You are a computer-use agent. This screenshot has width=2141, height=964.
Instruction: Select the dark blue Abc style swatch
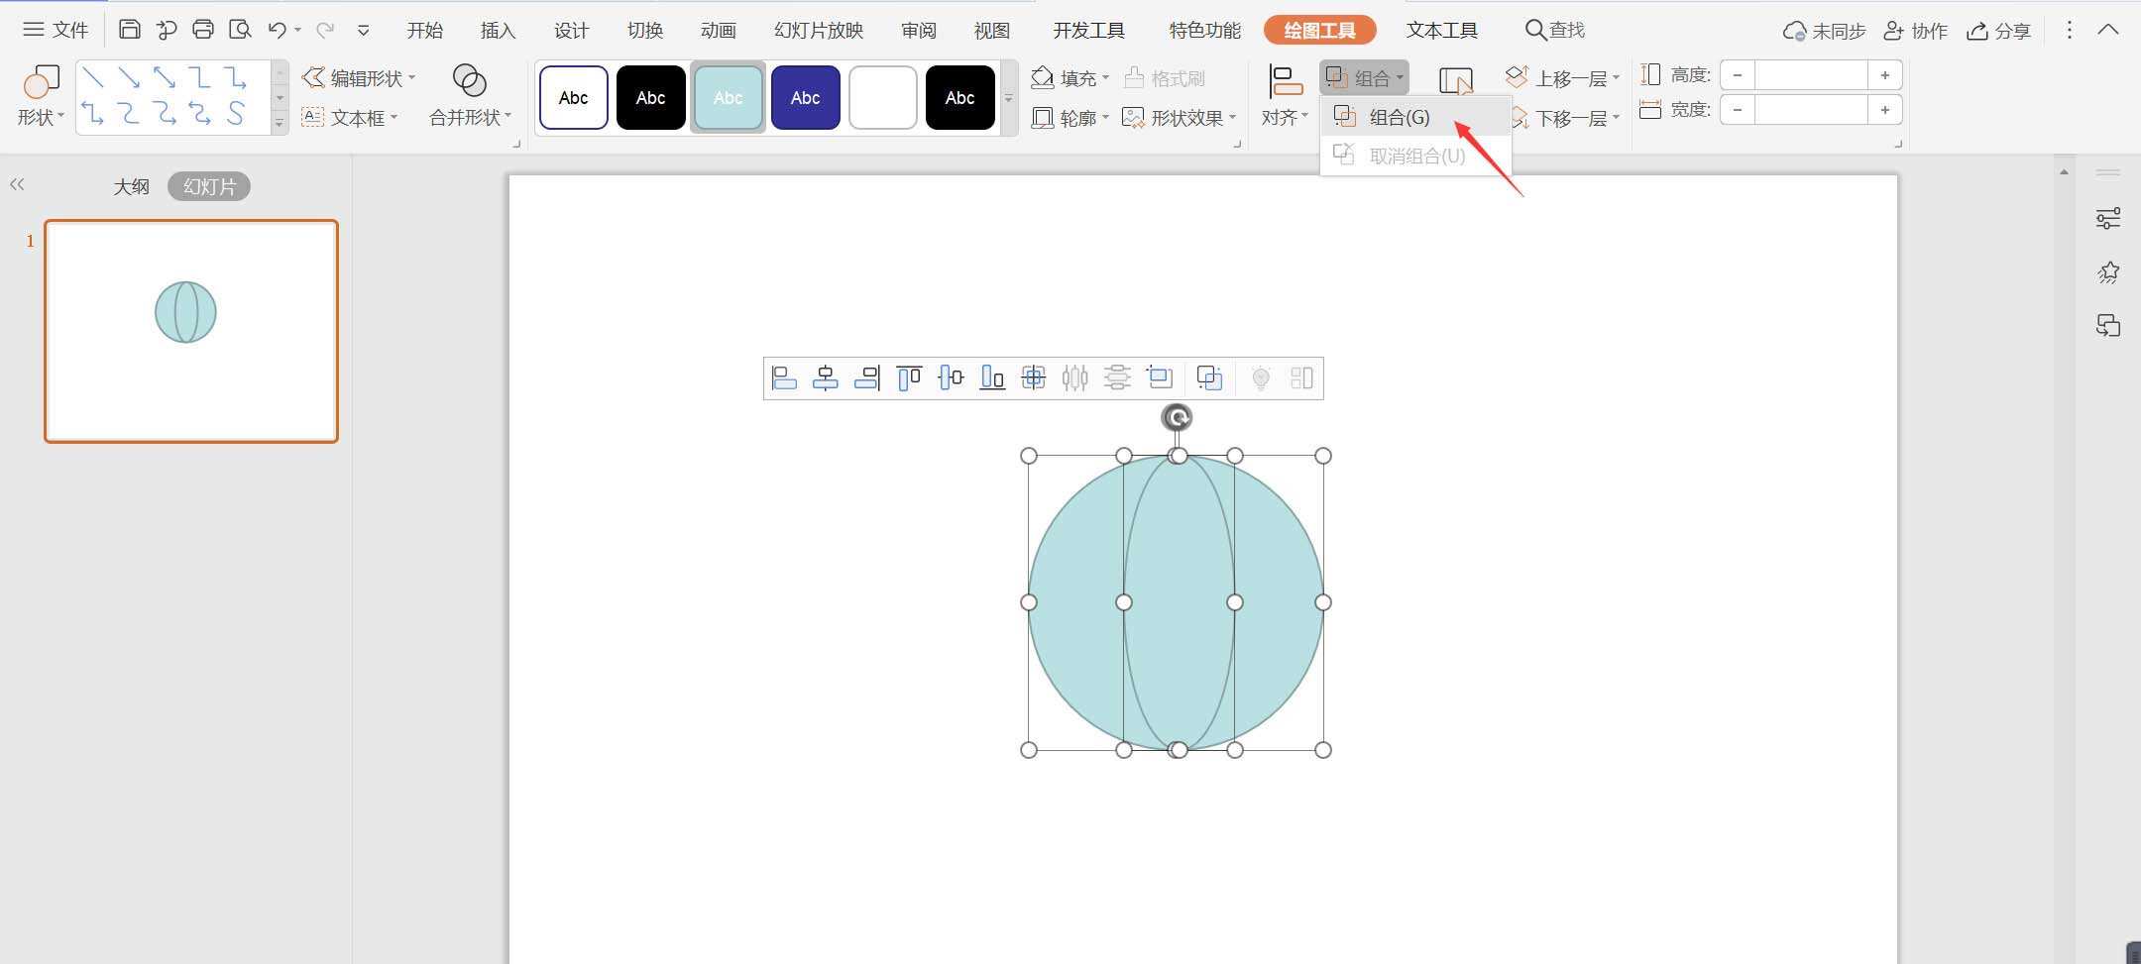coord(805,97)
